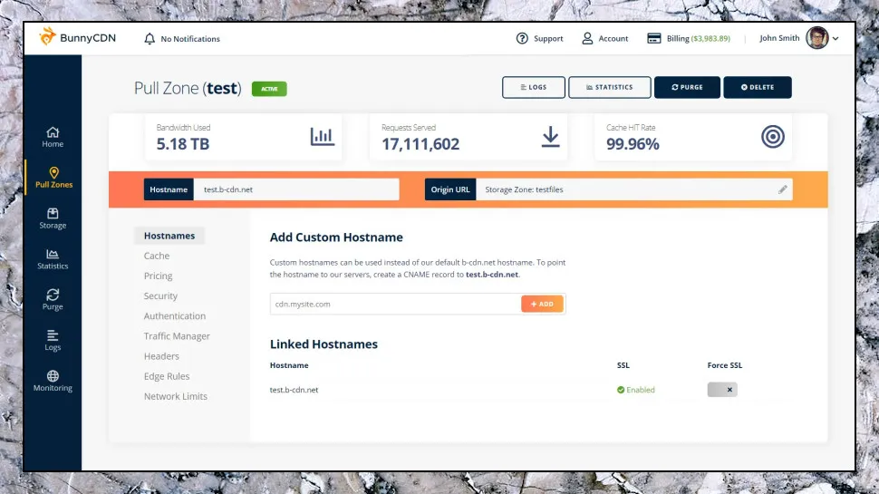Select the Hostnames settings tab
879x494 pixels.
[x=169, y=236]
